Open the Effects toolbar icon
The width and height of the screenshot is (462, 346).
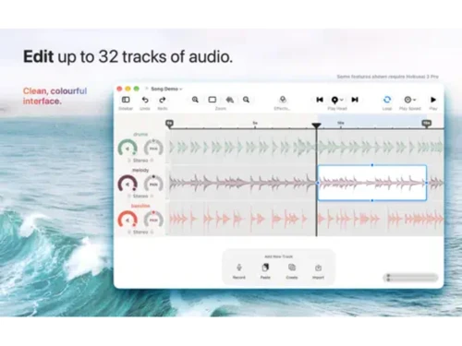pyautogui.click(x=283, y=100)
